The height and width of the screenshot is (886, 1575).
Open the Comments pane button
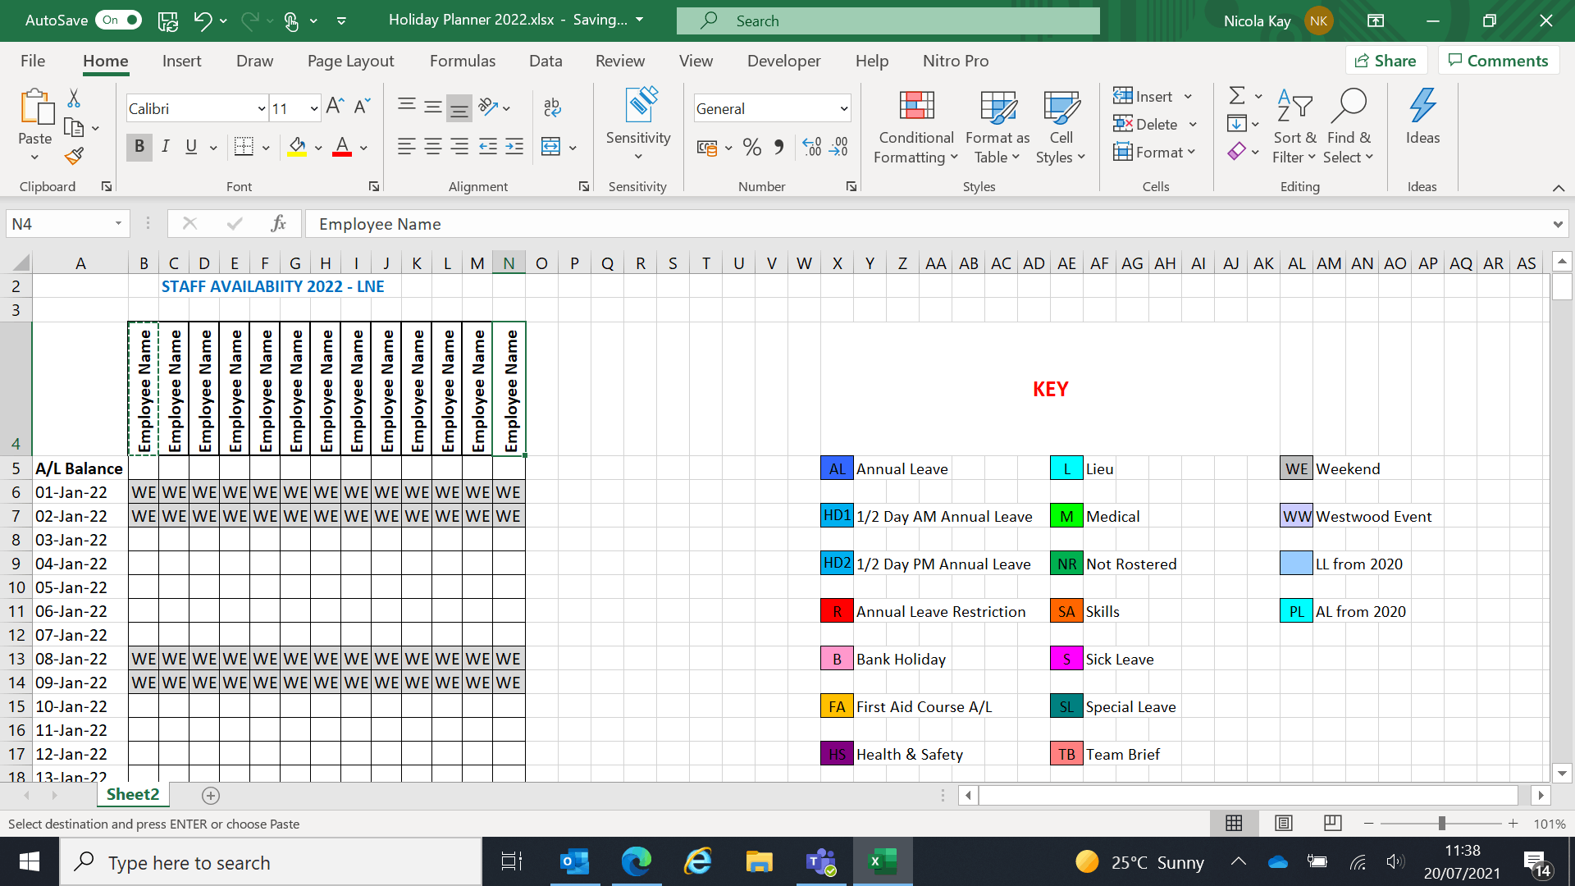[1498, 61]
